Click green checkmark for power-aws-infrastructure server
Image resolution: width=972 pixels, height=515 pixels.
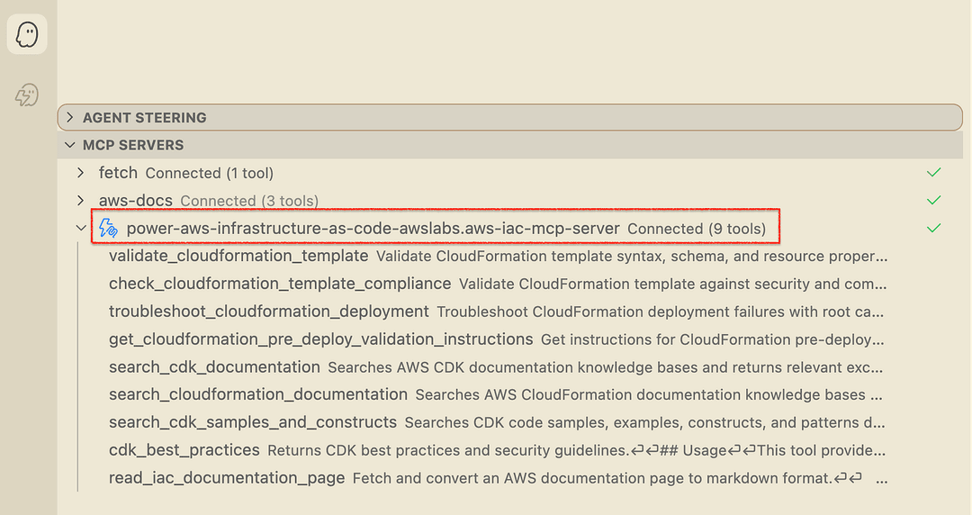(933, 229)
